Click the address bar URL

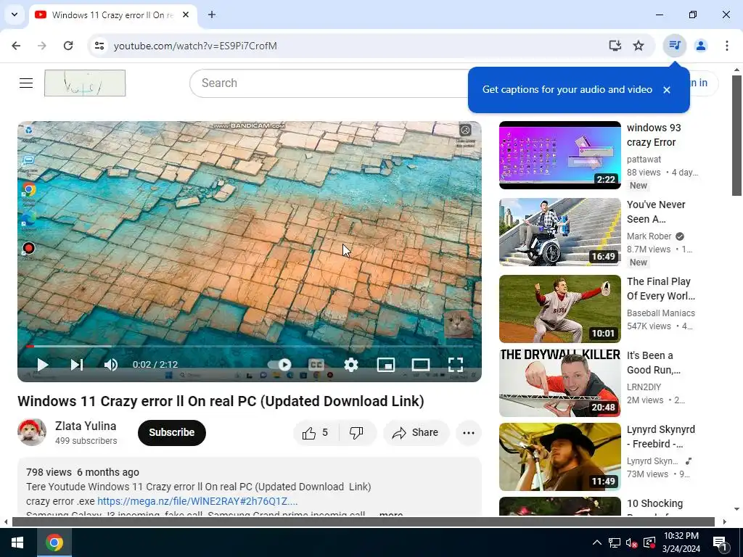point(195,46)
